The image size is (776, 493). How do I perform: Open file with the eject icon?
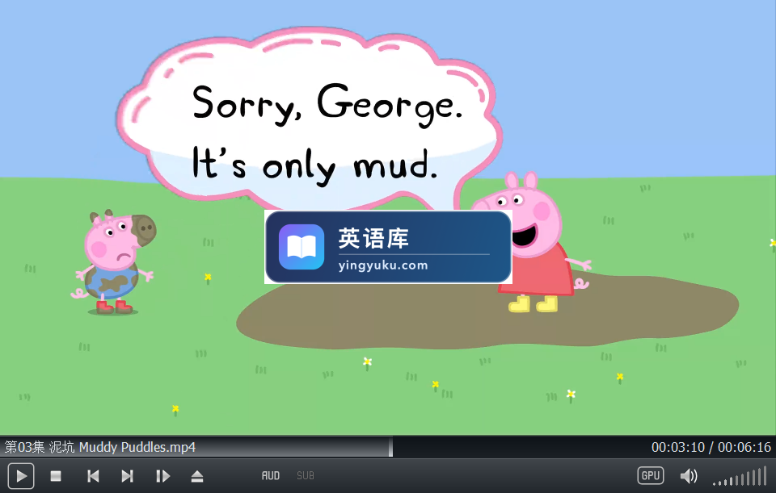tap(197, 476)
